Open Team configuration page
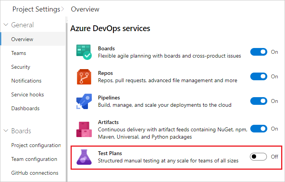The width and height of the screenshot is (285, 182). (x=34, y=159)
